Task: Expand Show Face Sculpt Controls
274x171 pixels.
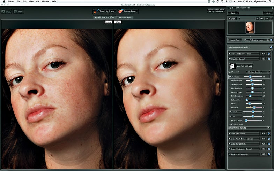Action: tap(244, 54)
